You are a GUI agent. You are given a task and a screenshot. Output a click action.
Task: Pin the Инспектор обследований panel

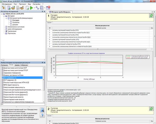click(42, 11)
